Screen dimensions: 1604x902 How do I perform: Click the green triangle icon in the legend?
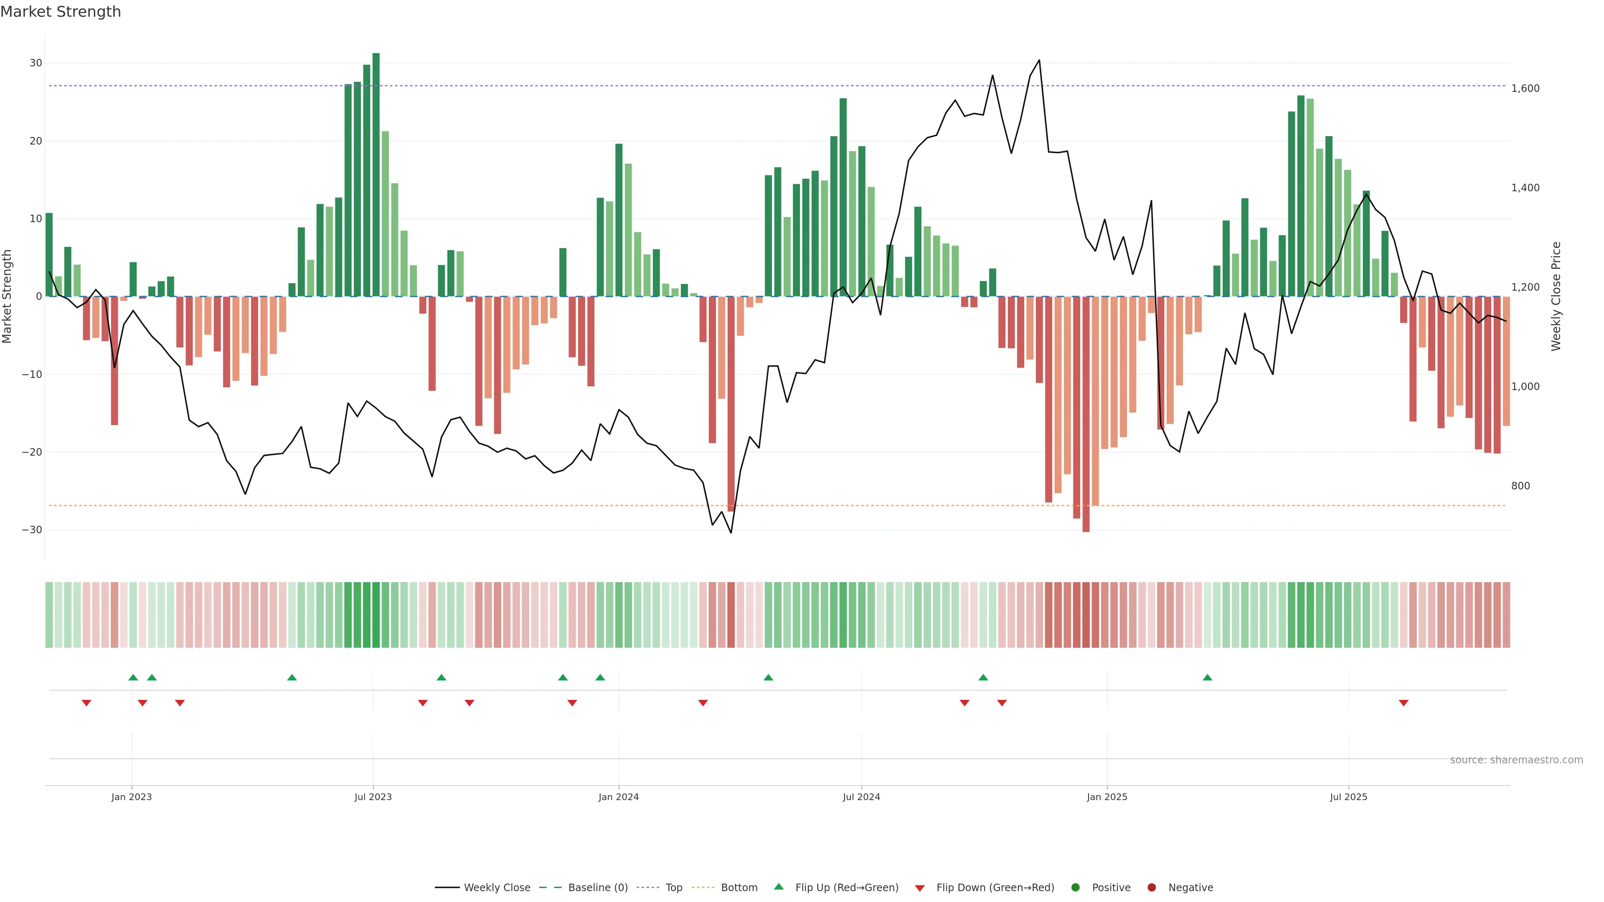click(x=778, y=887)
